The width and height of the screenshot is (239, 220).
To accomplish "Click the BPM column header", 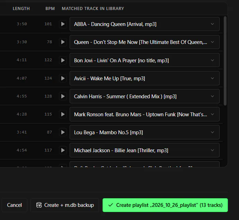I will (x=50, y=9).
